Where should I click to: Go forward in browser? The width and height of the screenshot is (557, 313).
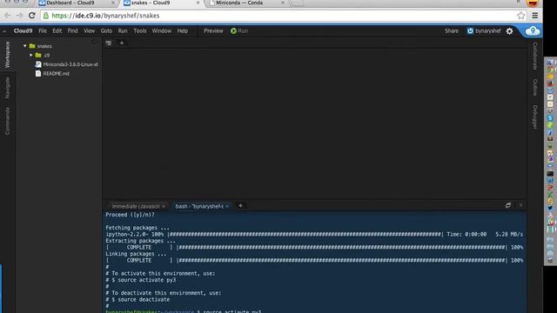19,16
